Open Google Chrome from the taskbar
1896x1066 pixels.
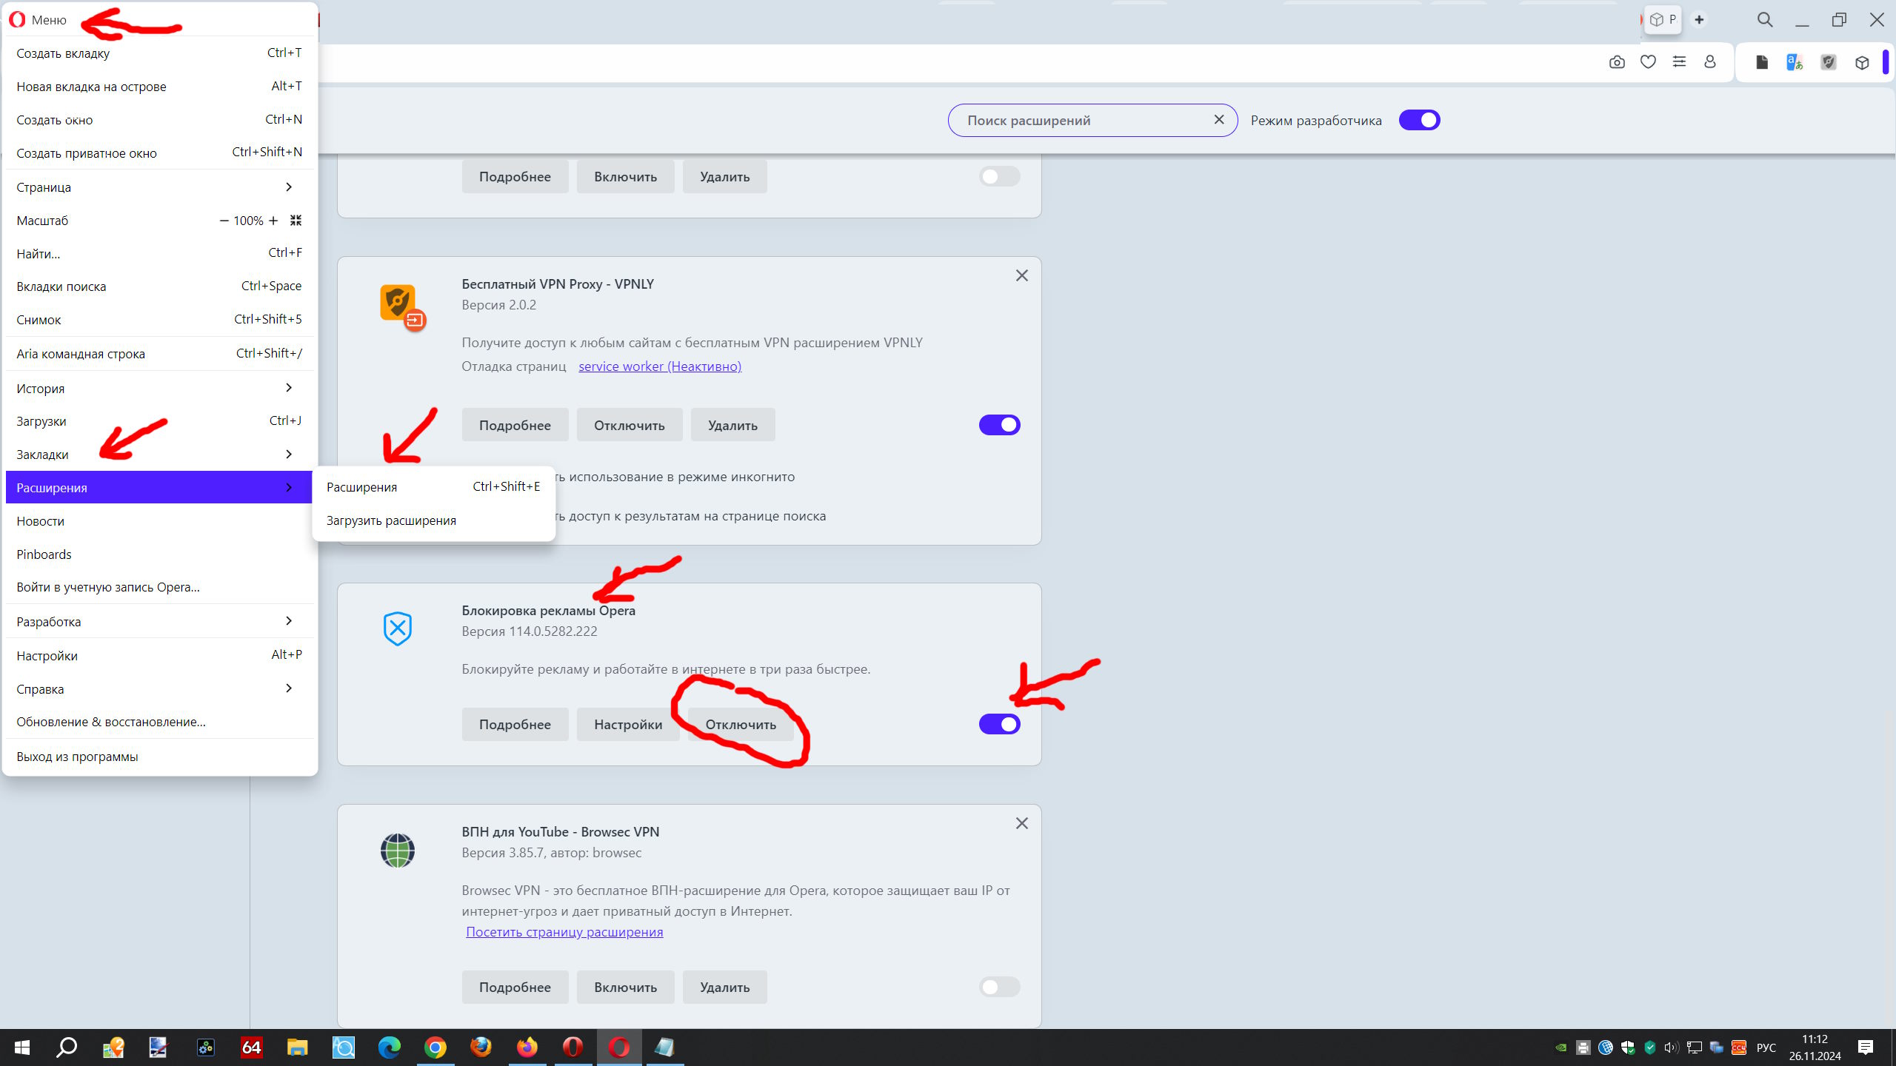point(435,1047)
